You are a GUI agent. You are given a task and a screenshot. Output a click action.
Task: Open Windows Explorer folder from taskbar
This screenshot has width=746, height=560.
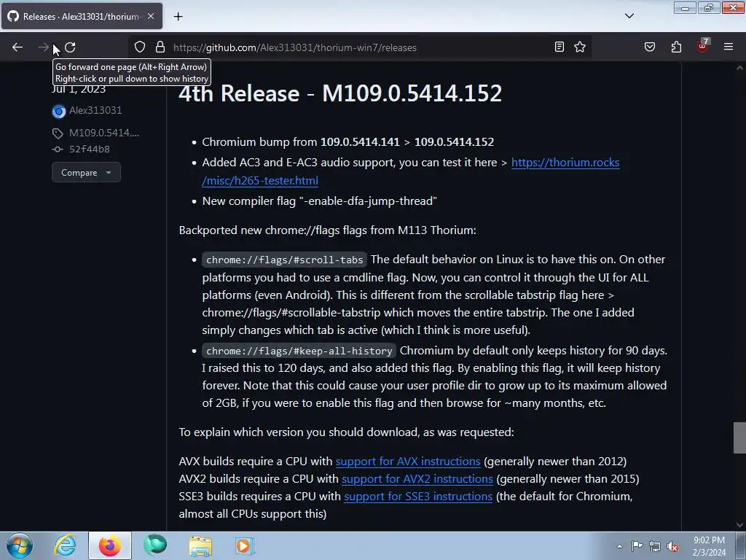[200, 545]
